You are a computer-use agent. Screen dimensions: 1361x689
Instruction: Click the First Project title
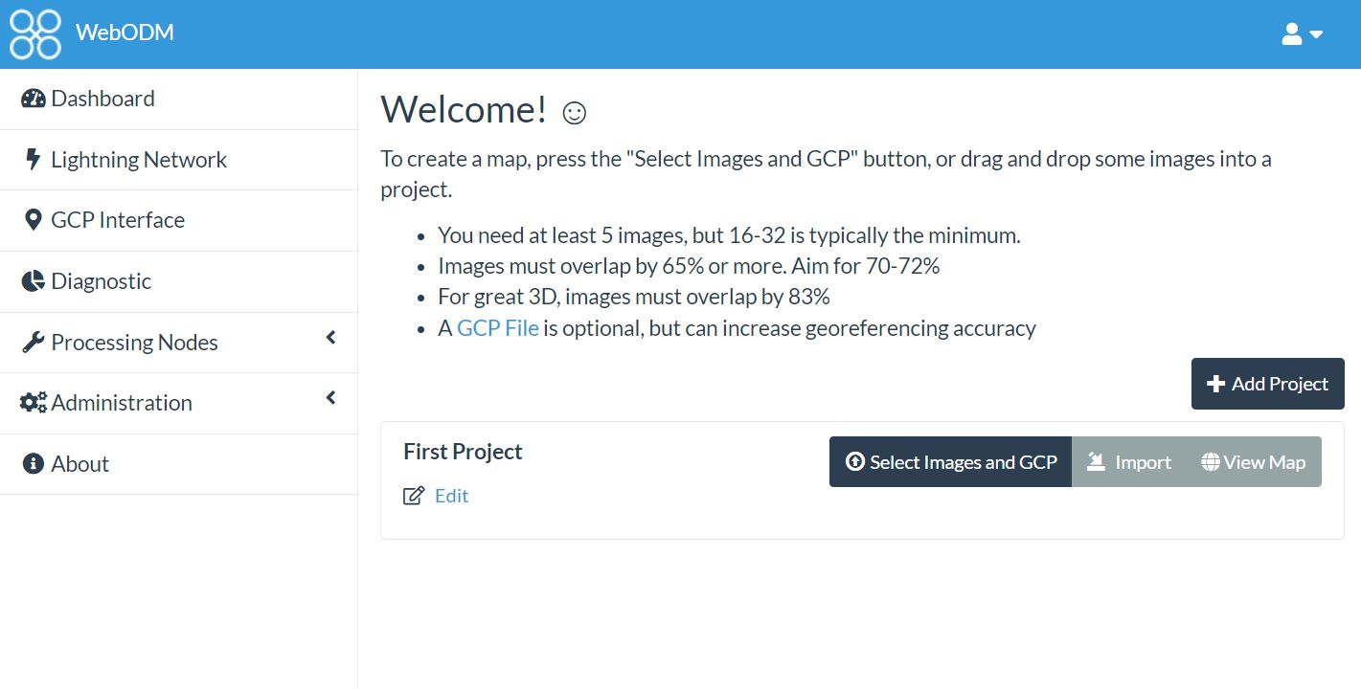coord(463,452)
